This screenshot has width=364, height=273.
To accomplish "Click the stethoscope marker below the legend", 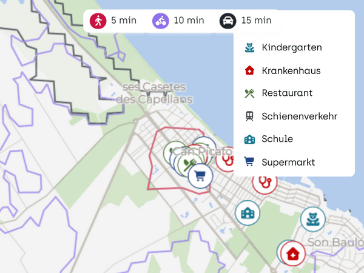I will point(265,183).
